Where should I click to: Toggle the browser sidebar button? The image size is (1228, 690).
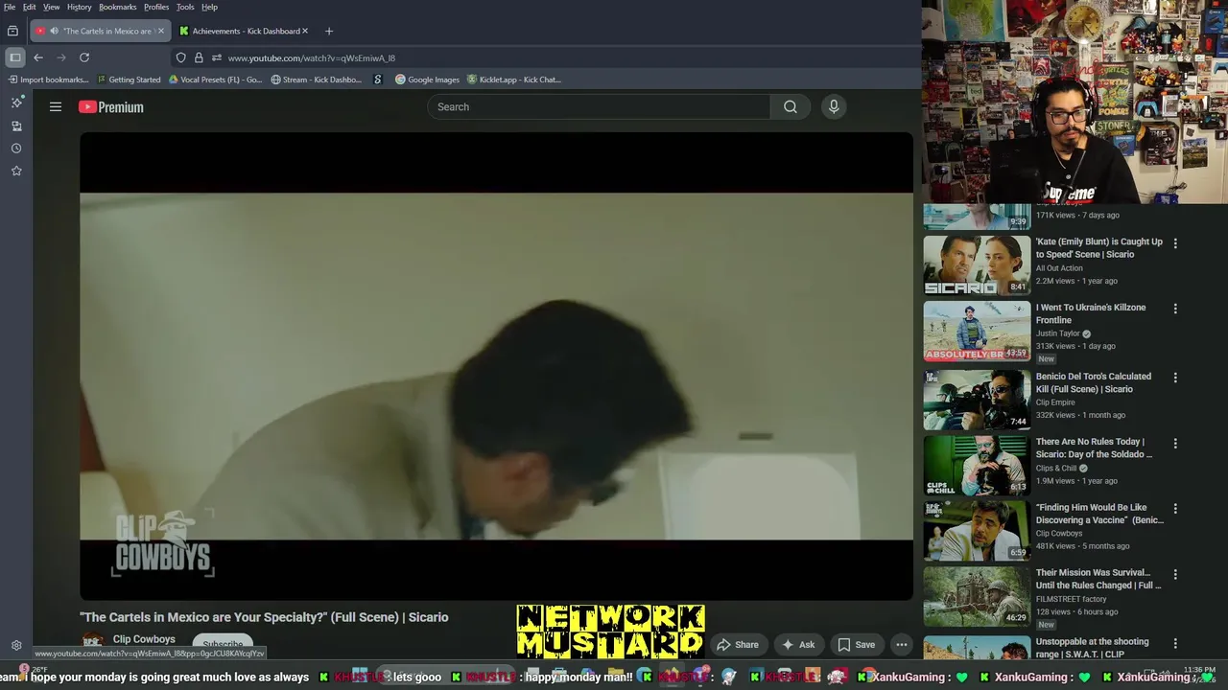click(15, 57)
